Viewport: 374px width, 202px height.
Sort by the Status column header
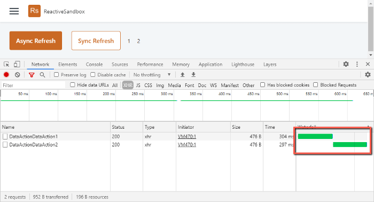click(127, 127)
